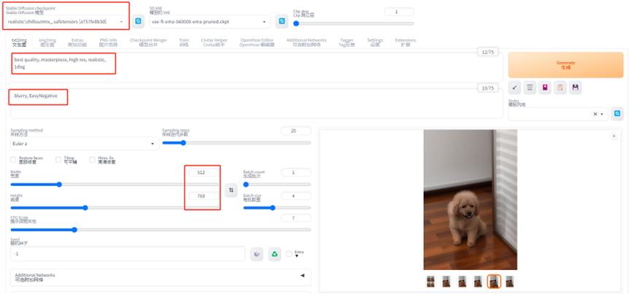Screen dimensions: 631x294
Task: Adjust the Sampling steps slider
Action: [236, 143]
